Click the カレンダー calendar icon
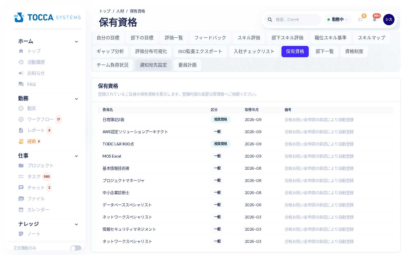This screenshot has width=409, height=255. click(21, 210)
